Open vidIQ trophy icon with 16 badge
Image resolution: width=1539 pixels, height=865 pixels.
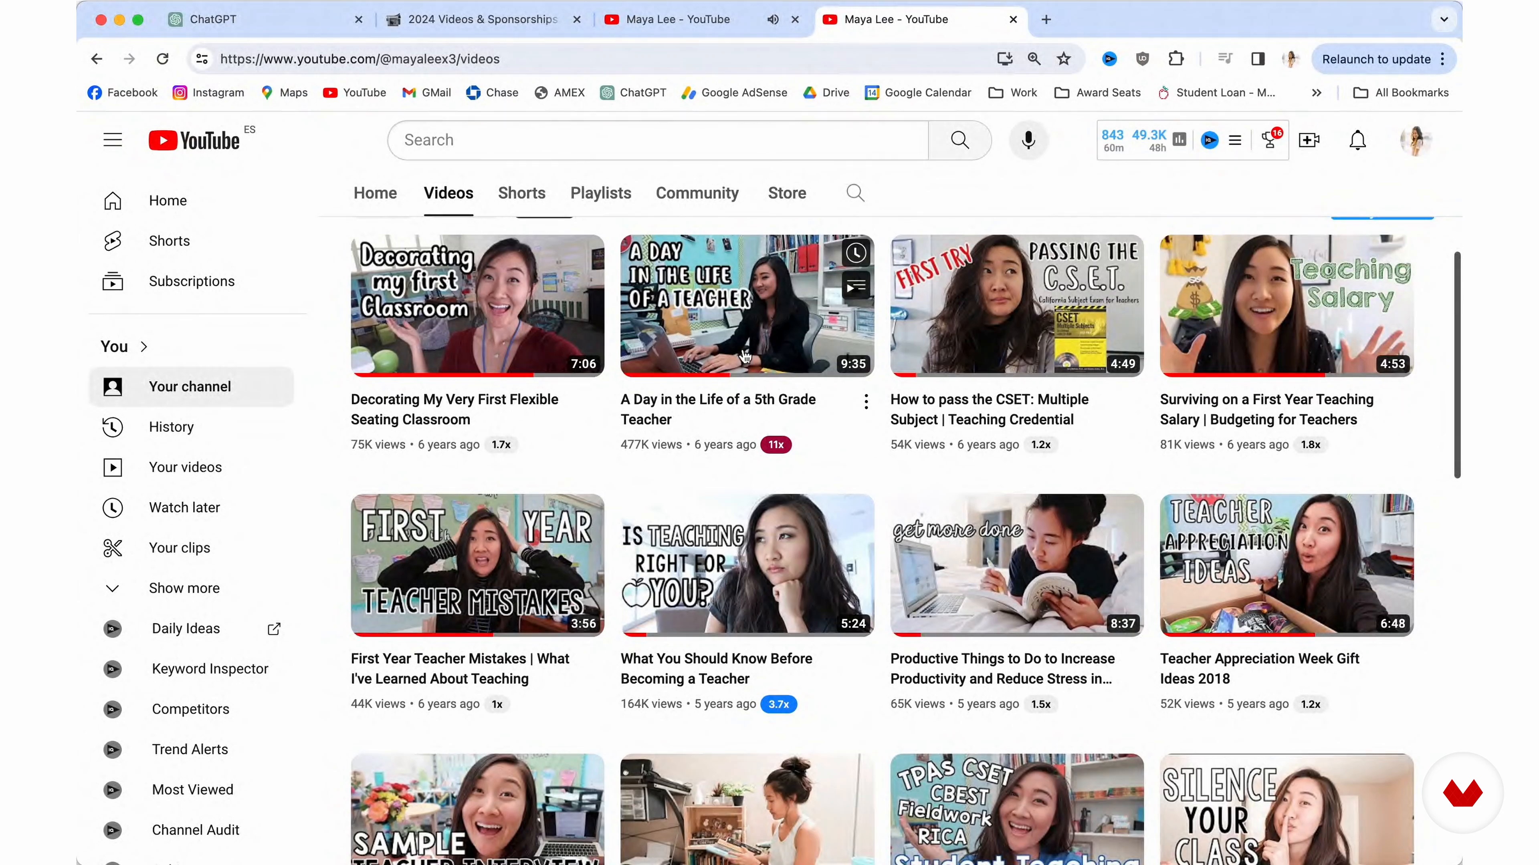[x=1271, y=139]
